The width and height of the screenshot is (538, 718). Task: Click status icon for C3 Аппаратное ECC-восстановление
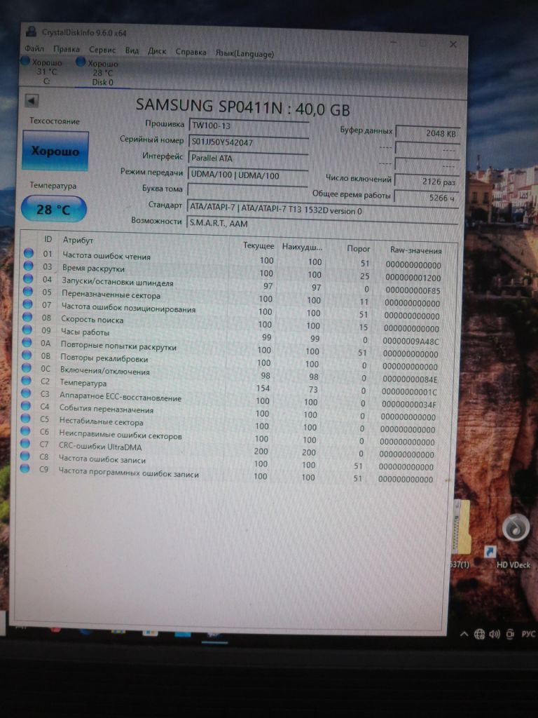[x=26, y=393]
